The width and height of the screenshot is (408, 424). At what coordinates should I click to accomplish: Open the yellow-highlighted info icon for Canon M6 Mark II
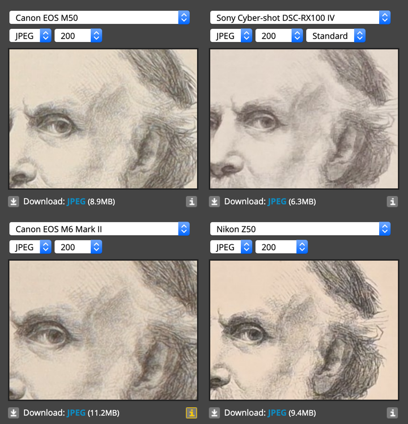pos(192,413)
